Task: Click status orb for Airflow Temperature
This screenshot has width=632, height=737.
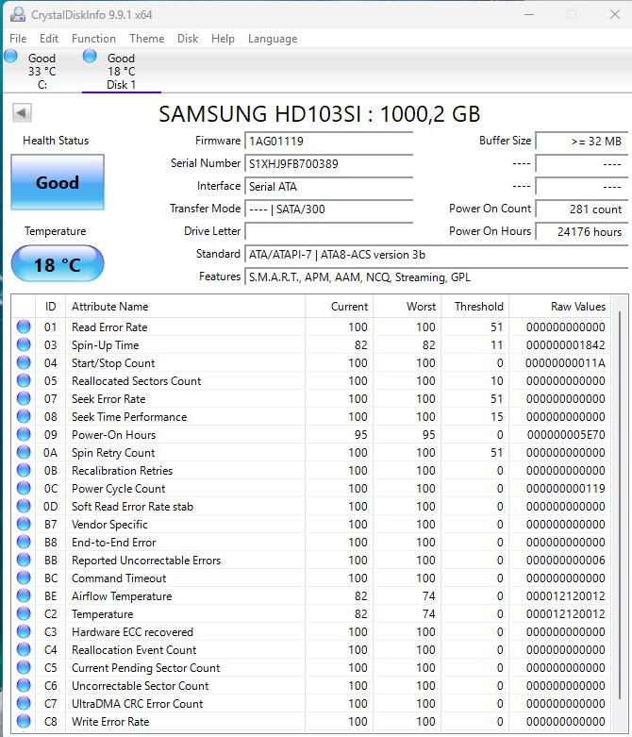Action: [x=24, y=595]
